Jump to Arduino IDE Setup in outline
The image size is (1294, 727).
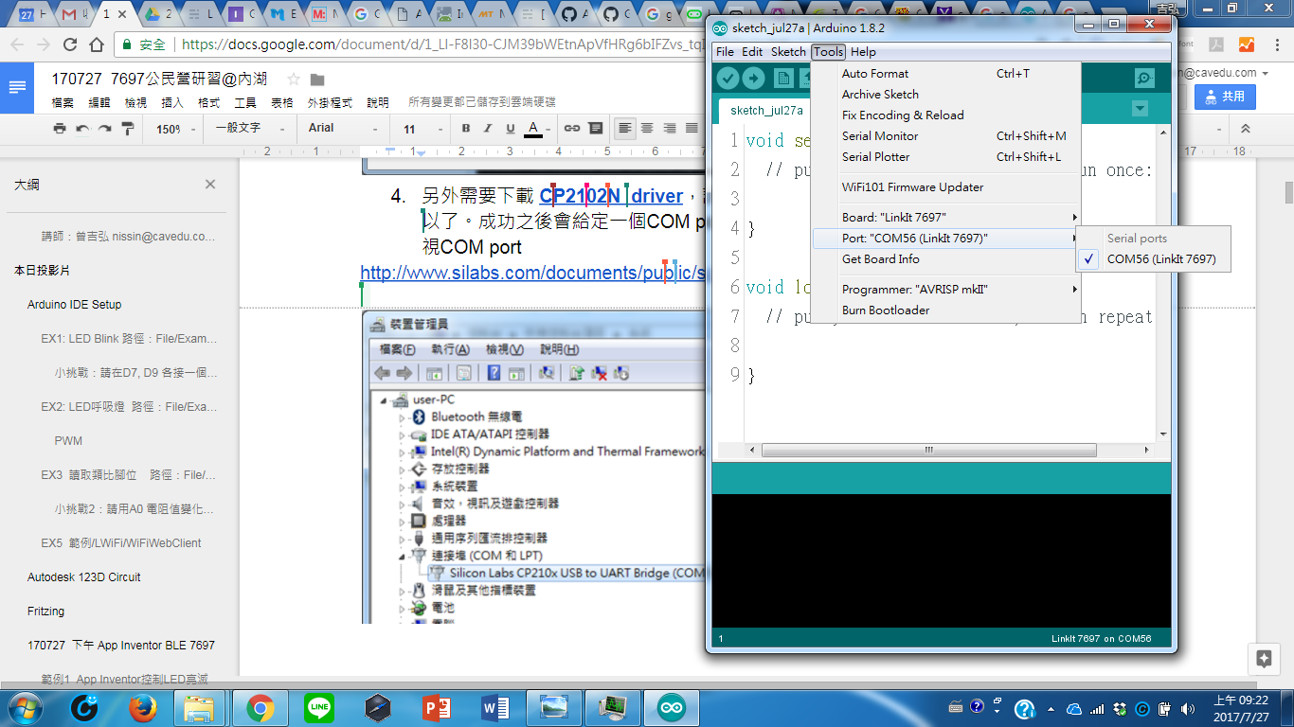point(75,305)
